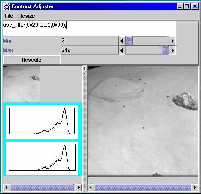Click right arrow of histogram panel scrollbar

click(x=79, y=188)
